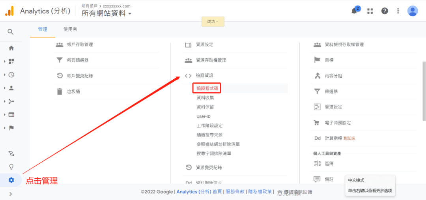
Task: Expand the Customization sidebar arrow
Action: point(5,62)
